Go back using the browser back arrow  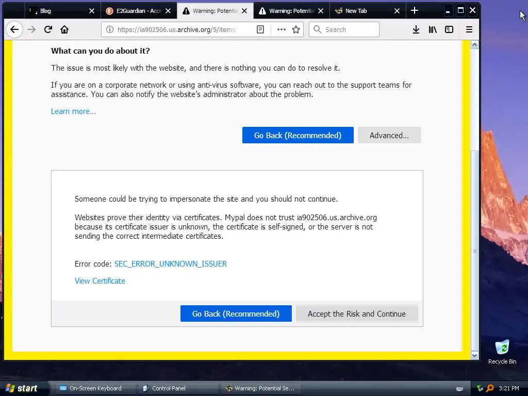[14, 29]
